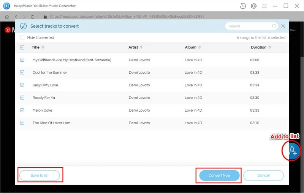This screenshot has width=304, height=193.
Task: Click the search magnifier icon
Action: click(x=274, y=26)
